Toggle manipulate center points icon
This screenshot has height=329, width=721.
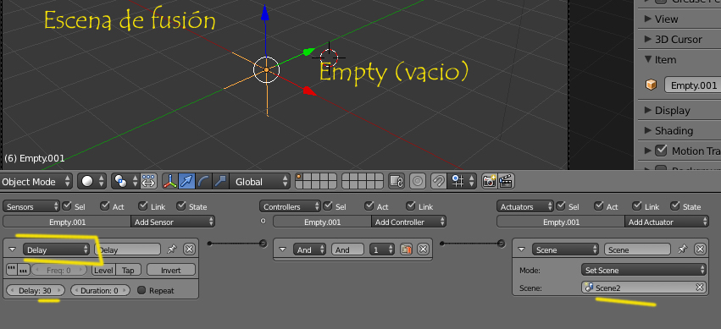148,181
